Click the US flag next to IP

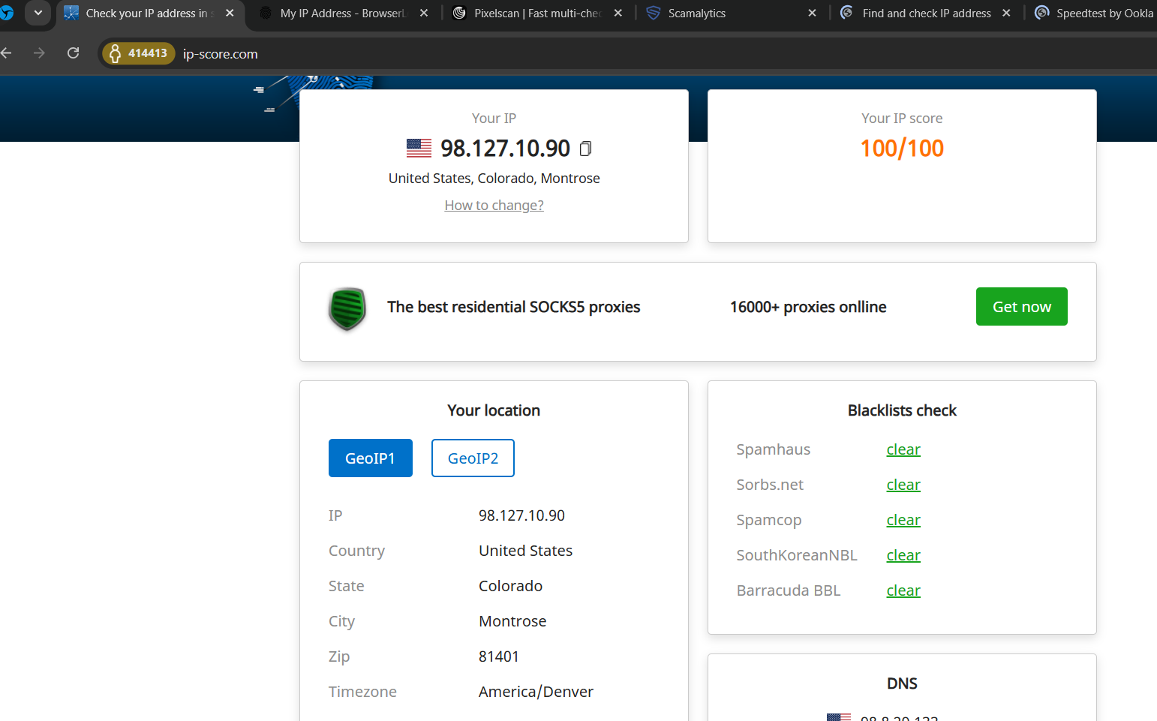pos(419,149)
